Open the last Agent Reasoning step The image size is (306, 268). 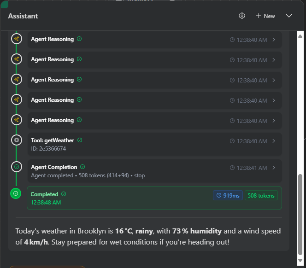[154, 121]
